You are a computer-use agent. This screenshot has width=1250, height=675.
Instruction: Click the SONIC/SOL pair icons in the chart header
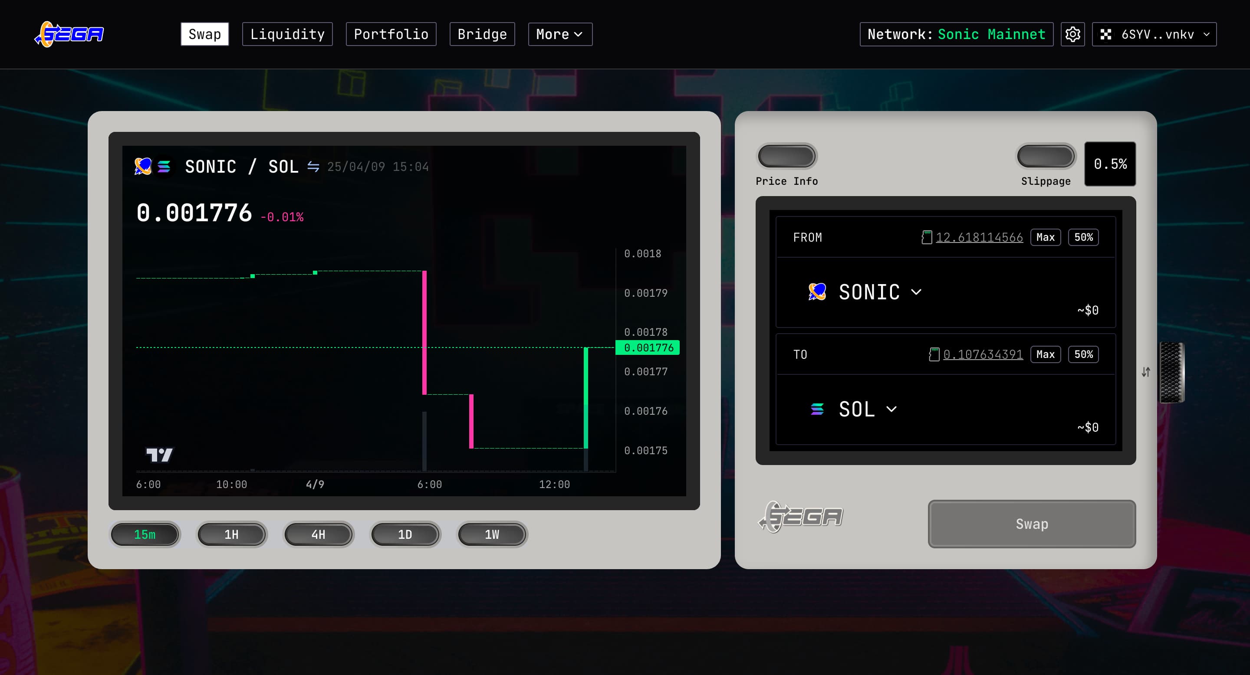(153, 166)
